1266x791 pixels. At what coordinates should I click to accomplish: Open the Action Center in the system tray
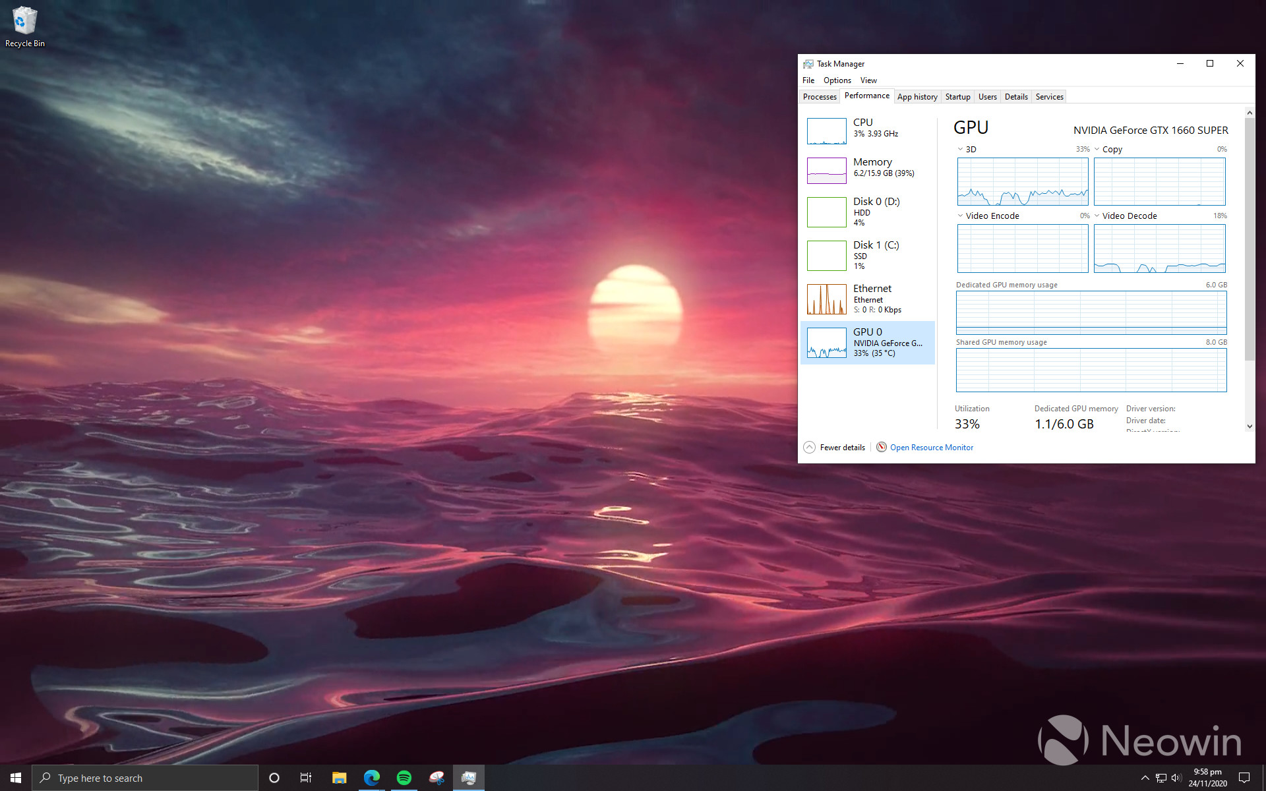(1244, 778)
